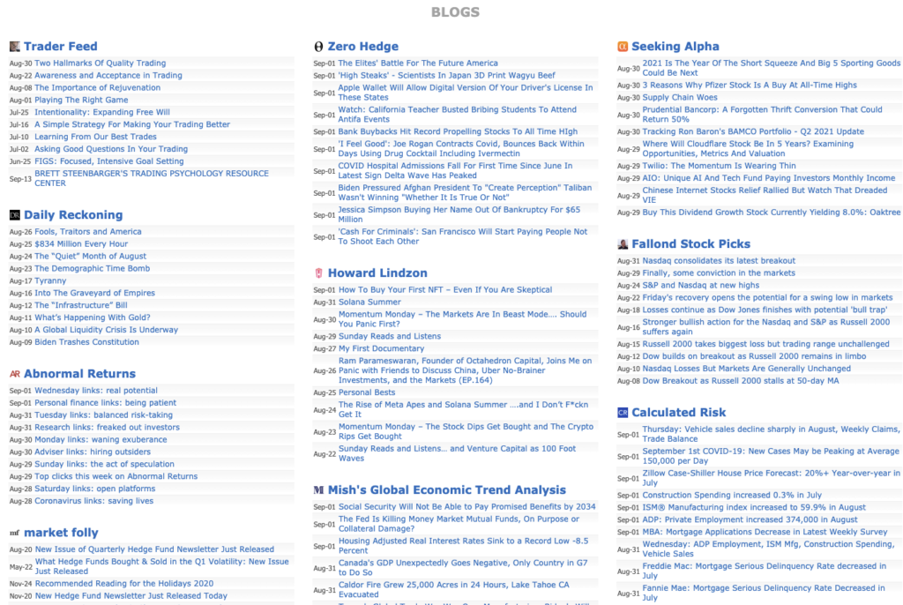Open 'Solana Summer' post

(369, 302)
